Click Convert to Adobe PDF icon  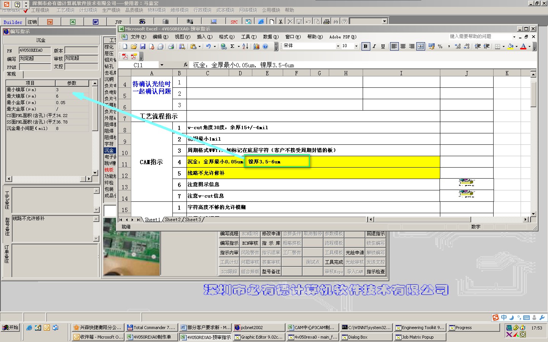tap(125, 57)
